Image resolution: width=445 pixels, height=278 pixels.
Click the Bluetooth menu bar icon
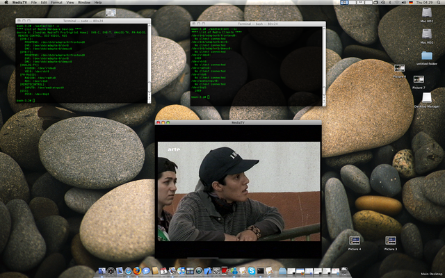pyautogui.click(x=390, y=2)
